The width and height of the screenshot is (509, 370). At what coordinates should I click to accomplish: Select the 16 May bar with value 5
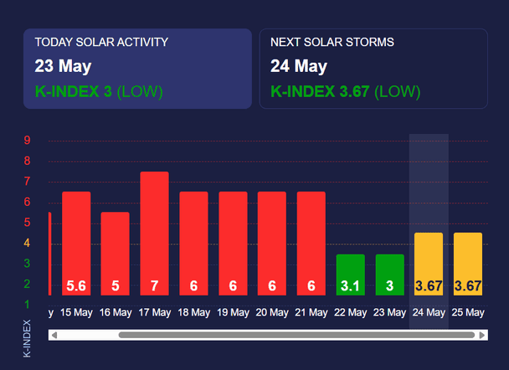(x=116, y=254)
